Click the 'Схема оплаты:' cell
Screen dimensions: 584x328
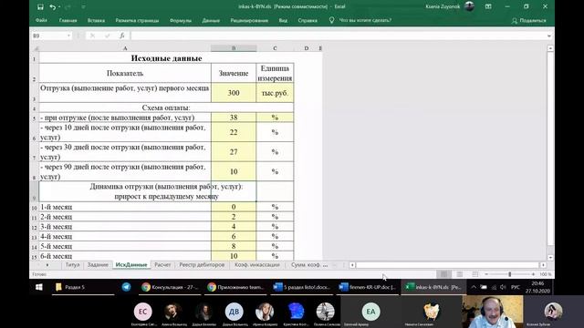tap(166, 108)
